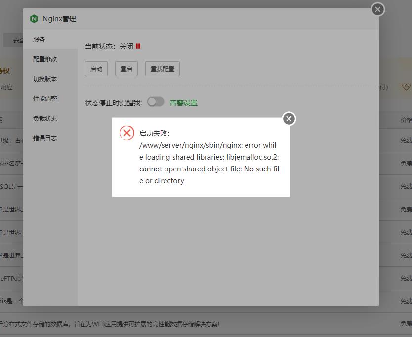This screenshot has width=412, height=337.
Task: Click the 启动失败 error title text
Action: pos(155,133)
